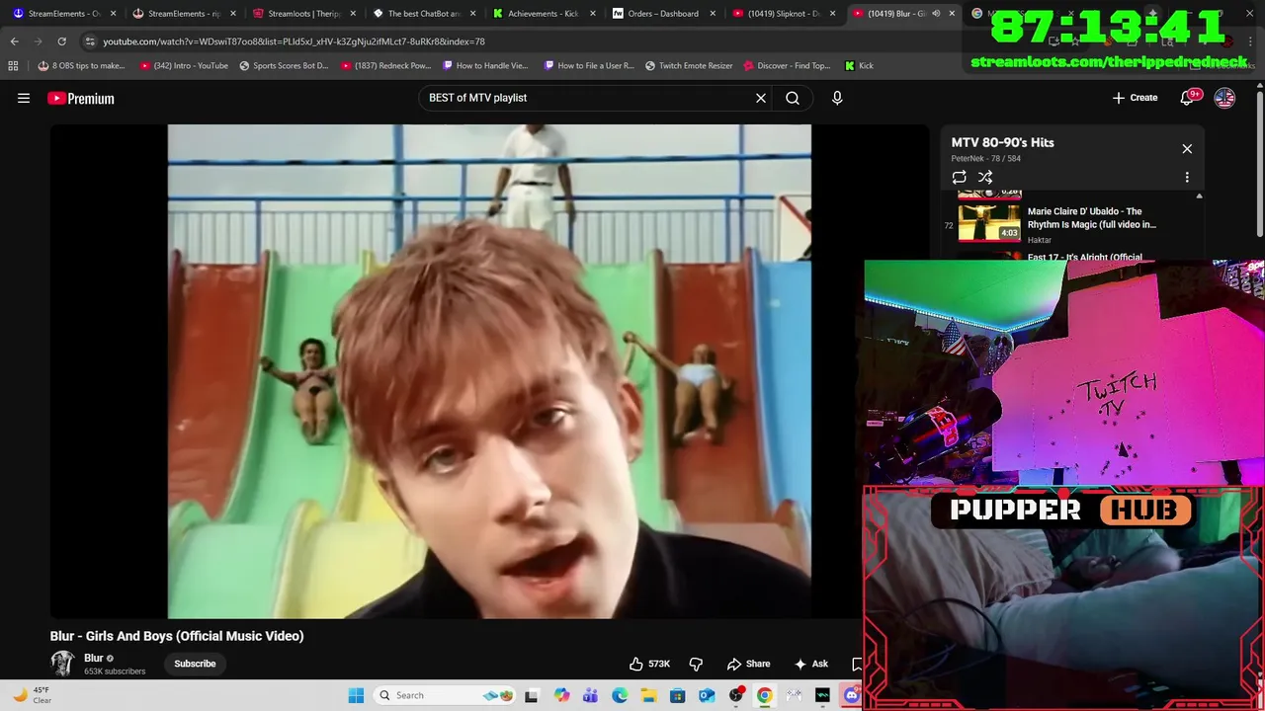Switch to the Orders – Dashboard tab
Screen dimensions: 1265x711
point(662,14)
